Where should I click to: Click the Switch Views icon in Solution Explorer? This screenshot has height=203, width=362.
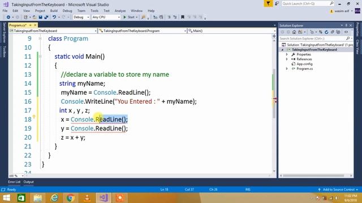pyautogui.click(x=300, y=32)
